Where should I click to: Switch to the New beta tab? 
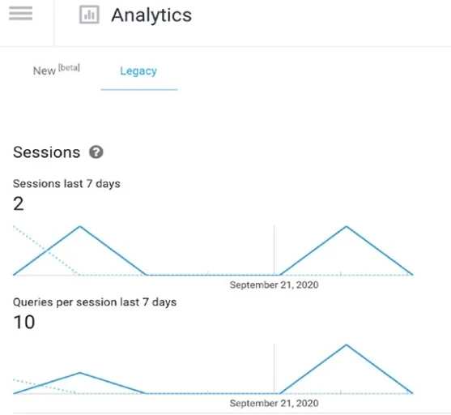pyautogui.click(x=57, y=70)
